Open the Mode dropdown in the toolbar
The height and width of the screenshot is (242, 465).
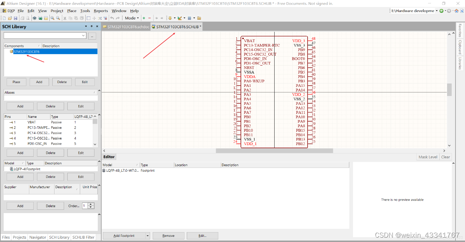coord(132,18)
